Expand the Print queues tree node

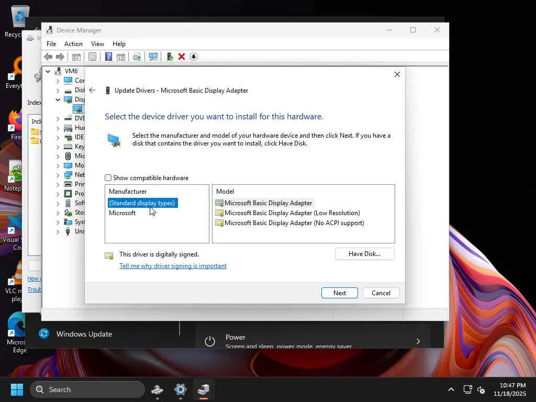(58, 185)
